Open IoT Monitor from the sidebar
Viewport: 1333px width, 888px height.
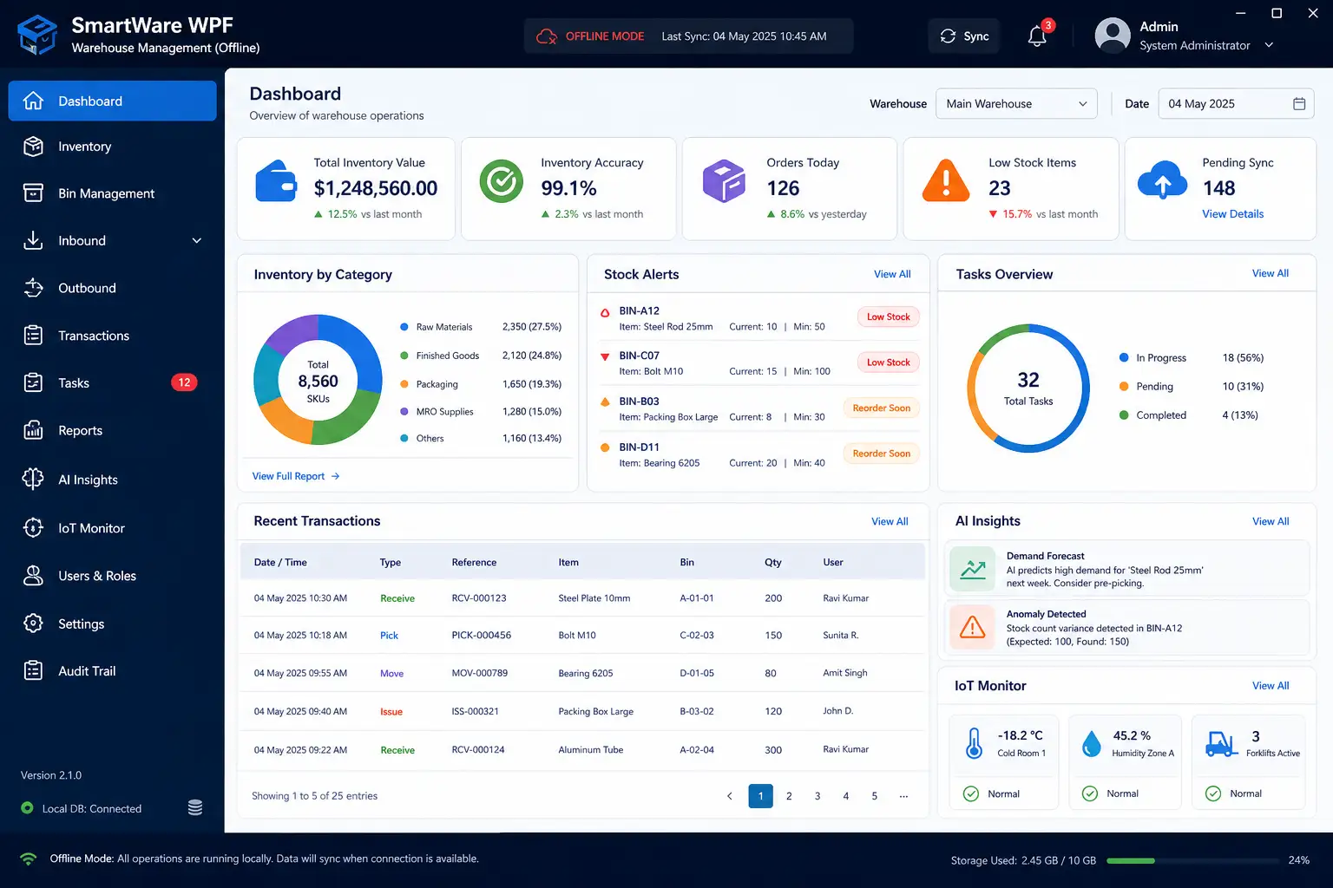tap(113, 528)
